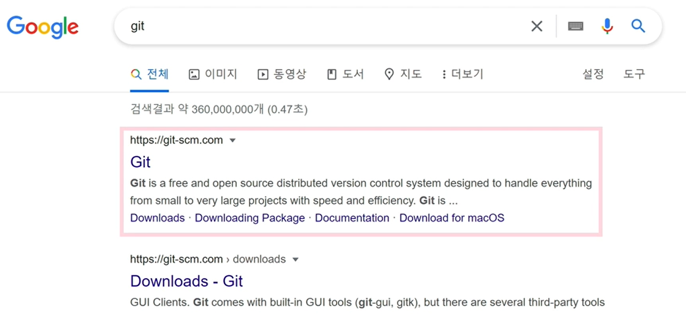Switch to the 동영상 tab
The height and width of the screenshot is (314, 686).
[x=281, y=74]
